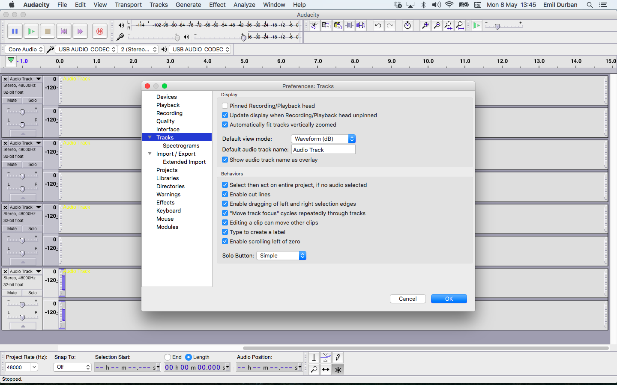The width and height of the screenshot is (617, 385).
Task: Click the Undo arrow icon
Action: pyautogui.click(x=378, y=26)
